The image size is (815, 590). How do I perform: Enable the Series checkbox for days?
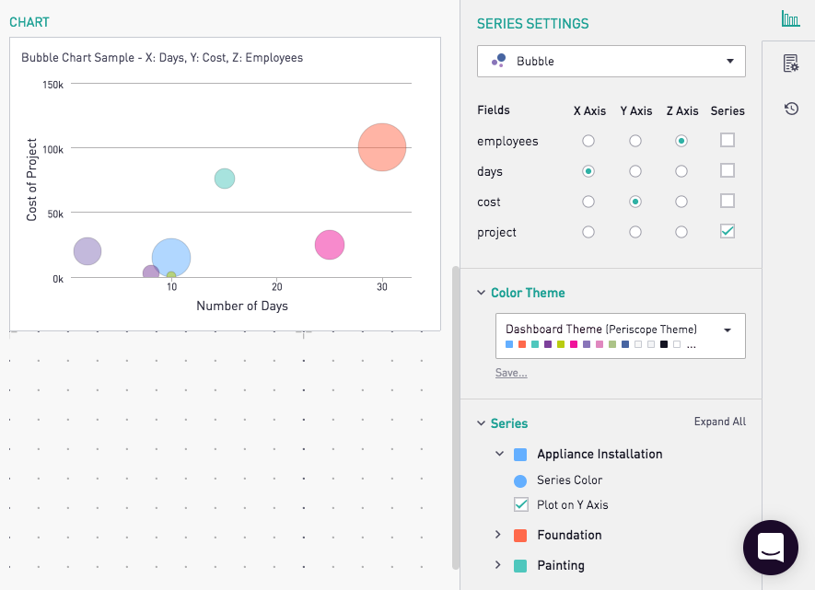tap(728, 170)
